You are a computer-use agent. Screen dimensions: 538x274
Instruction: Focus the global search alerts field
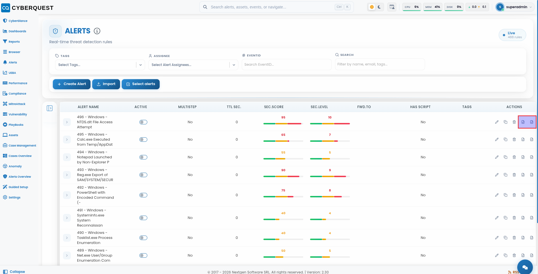[x=277, y=7]
